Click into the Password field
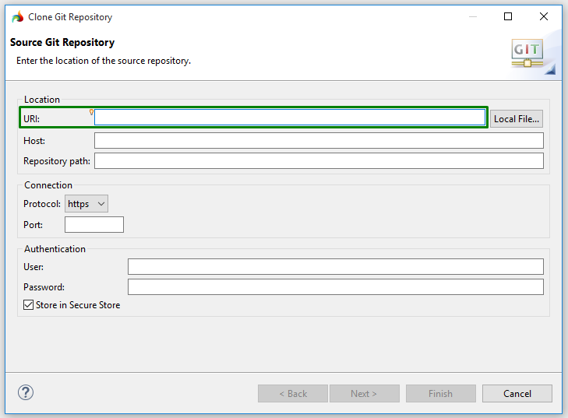The image size is (568, 418). click(x=335, y=287)
